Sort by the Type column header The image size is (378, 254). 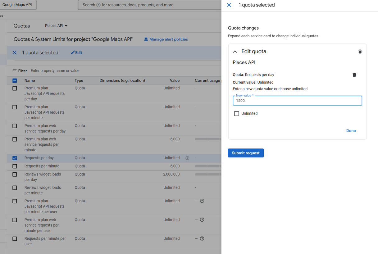[79, 81]
